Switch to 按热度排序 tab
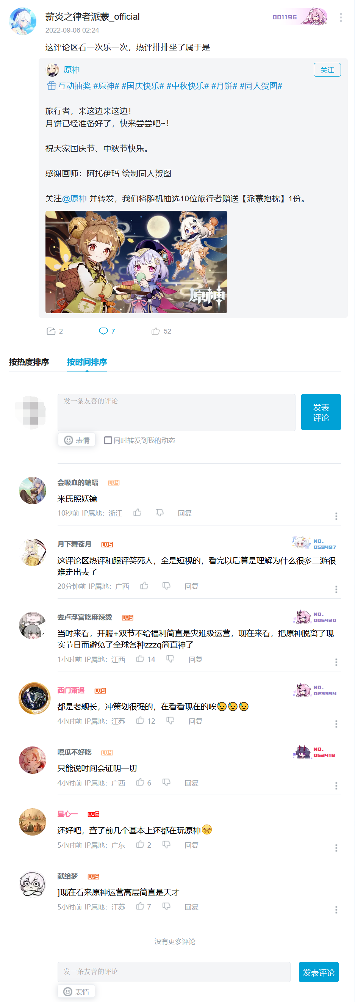Screen dimensions: 355x1002 coord(29,362)
